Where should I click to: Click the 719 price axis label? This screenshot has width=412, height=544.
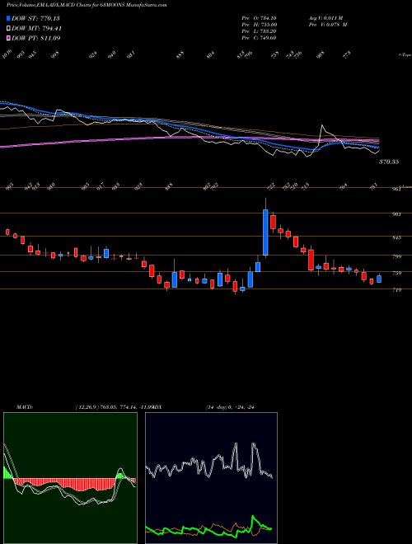point(397,290)
